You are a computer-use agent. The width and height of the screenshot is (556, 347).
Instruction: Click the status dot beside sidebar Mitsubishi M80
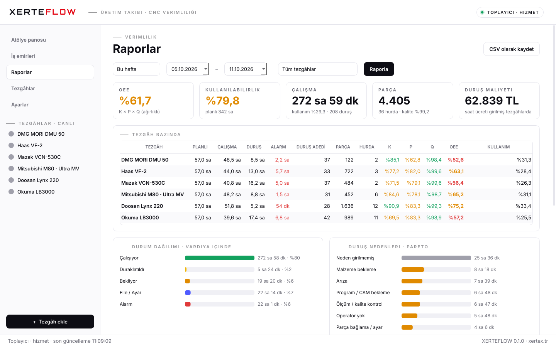11,168
